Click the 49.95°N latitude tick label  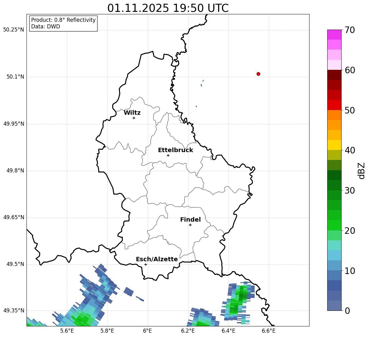point(14,123)
